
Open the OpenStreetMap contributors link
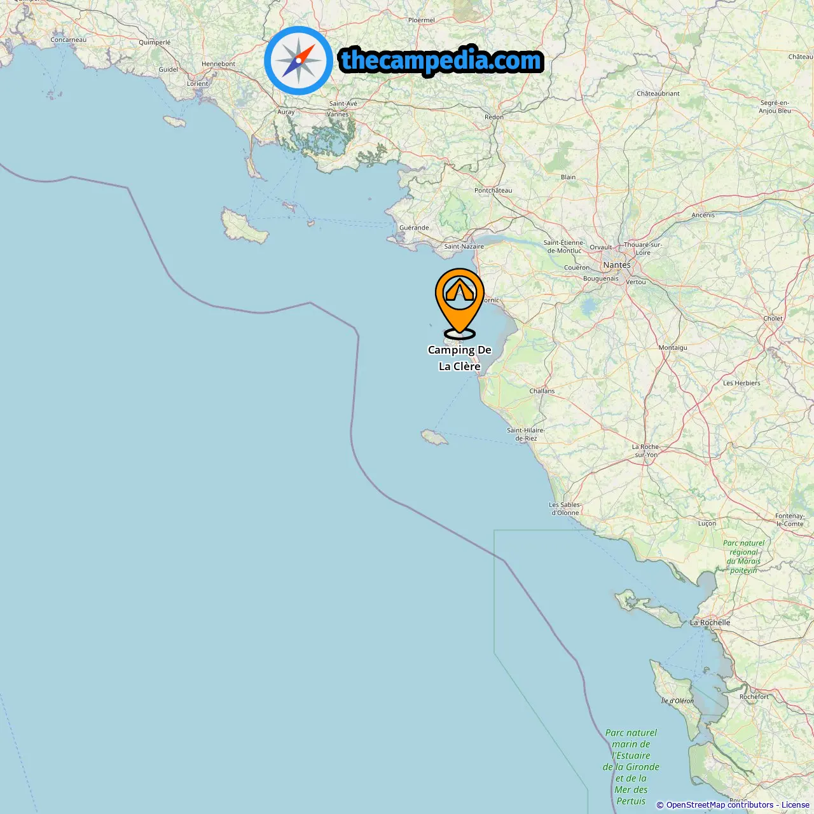720,805
